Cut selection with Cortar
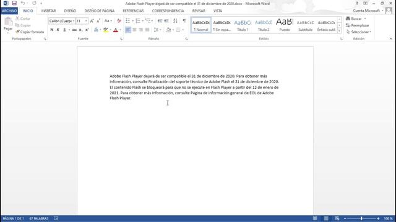The image size is (396, 222). tap(22, 18)
